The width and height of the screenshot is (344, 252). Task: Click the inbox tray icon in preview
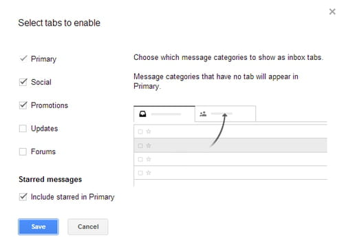point(142,114)
